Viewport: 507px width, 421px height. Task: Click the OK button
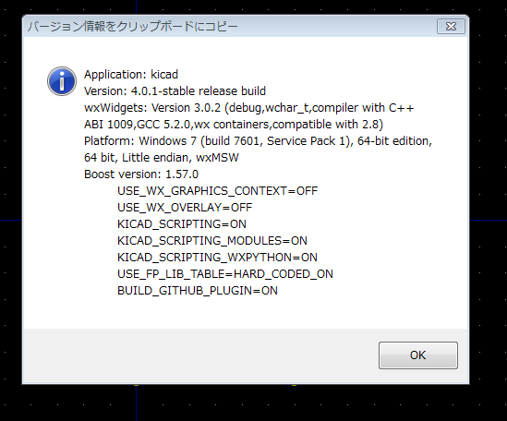point(418,355)
